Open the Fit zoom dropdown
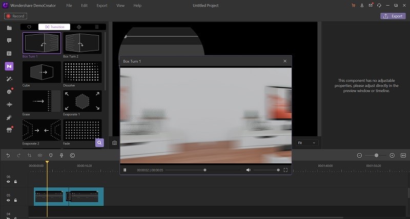The image size is (410, 219). click(x=306, y=143)
